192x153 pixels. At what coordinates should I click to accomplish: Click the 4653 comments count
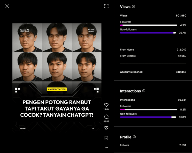106,121
